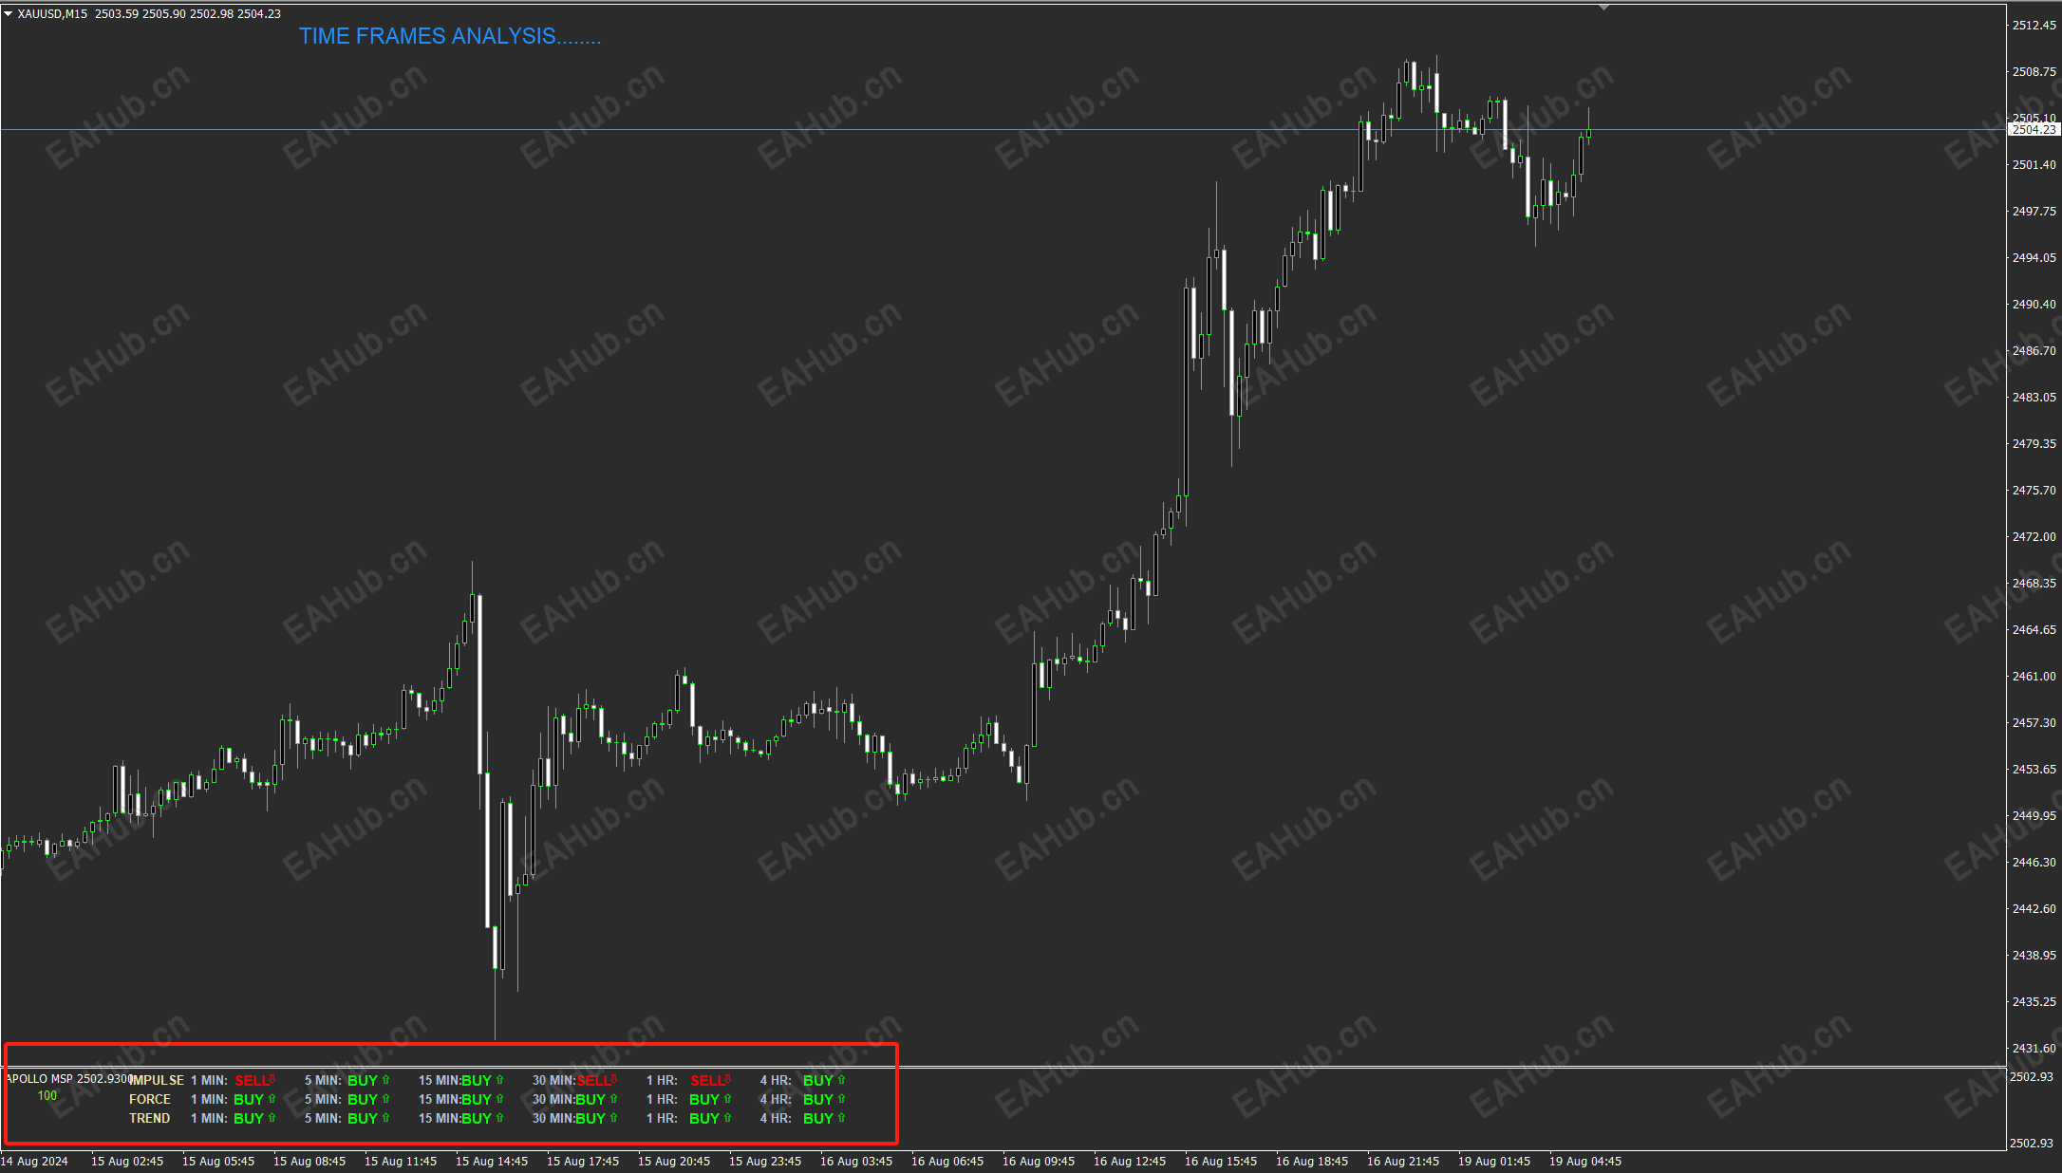Click the IMPULSE row label
This screenshot has height=1173, width=2062.
(157, 1080)
